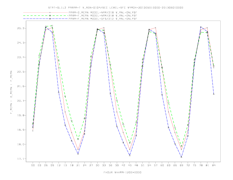The width and height of the screenshot is (233, 180).
Task: Click the green NAM circle marker at hour 45
Action: pos(130,143)
